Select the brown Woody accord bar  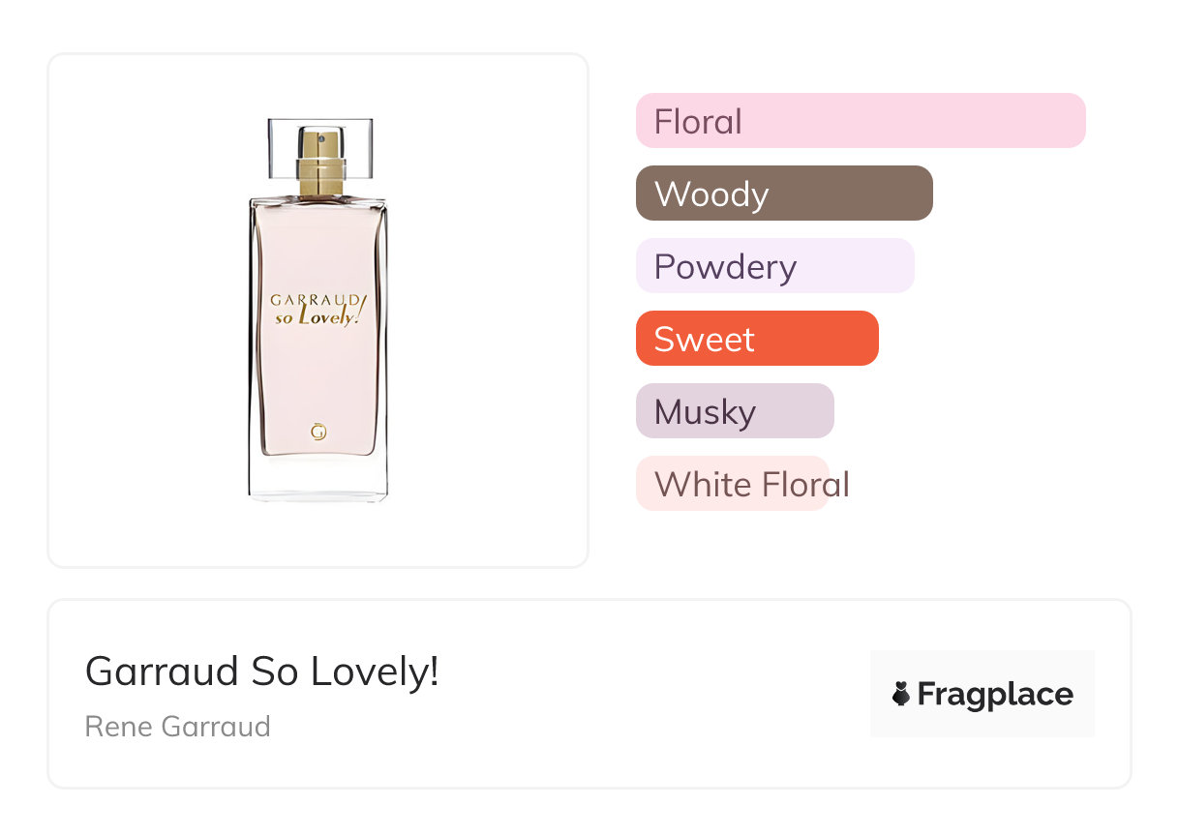point(784,194)
